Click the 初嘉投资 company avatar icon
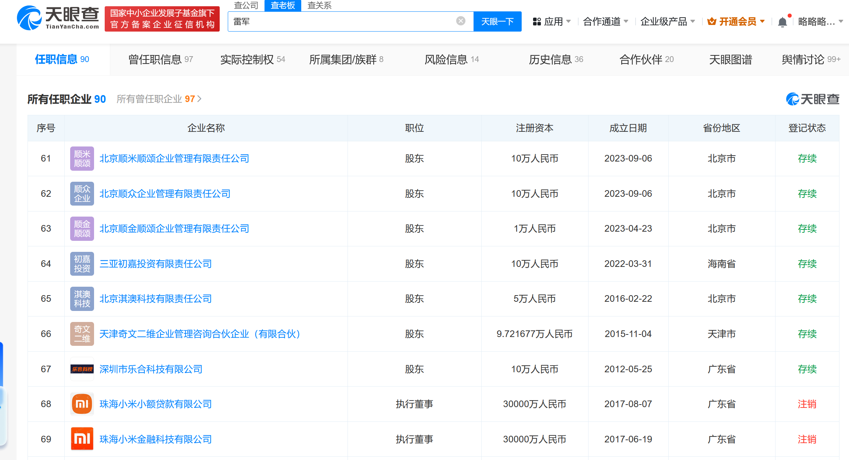The height and width of the screenshot is (460, 849). pyautogui.click(x=82, y=264)
